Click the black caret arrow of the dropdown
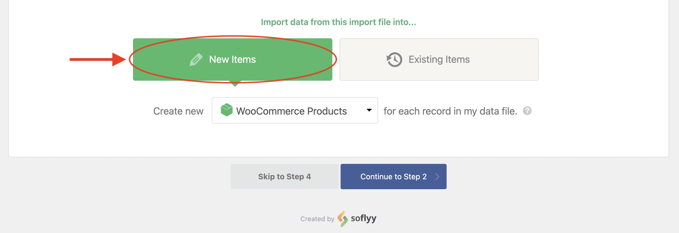The width and height of the screenshot is (679, 233). (369, 110)
